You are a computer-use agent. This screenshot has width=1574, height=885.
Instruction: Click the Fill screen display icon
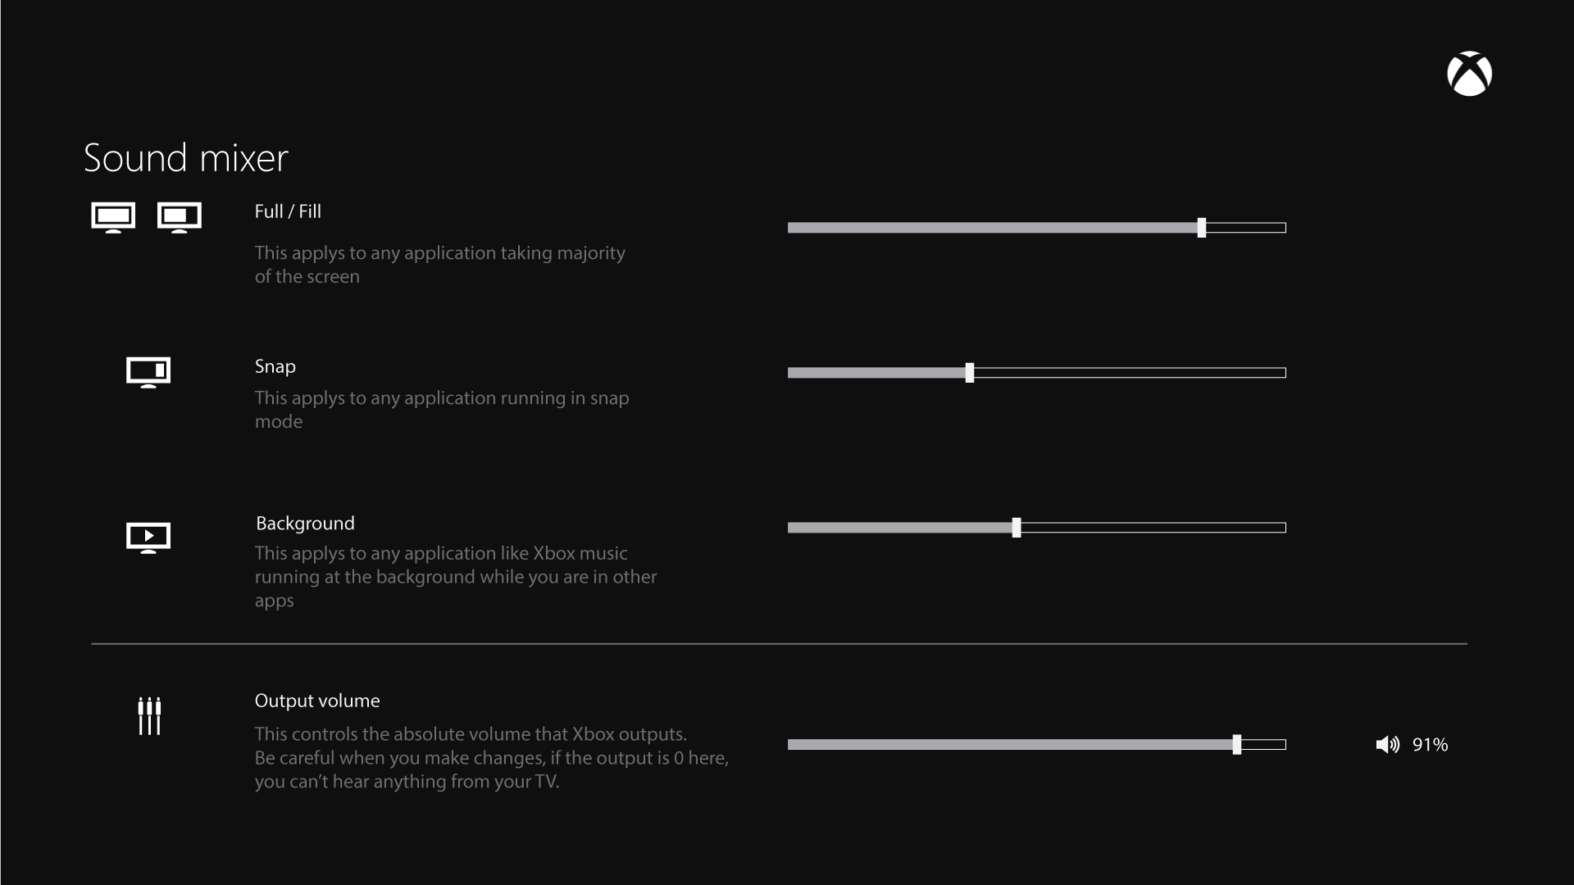(x=179, y=216)
